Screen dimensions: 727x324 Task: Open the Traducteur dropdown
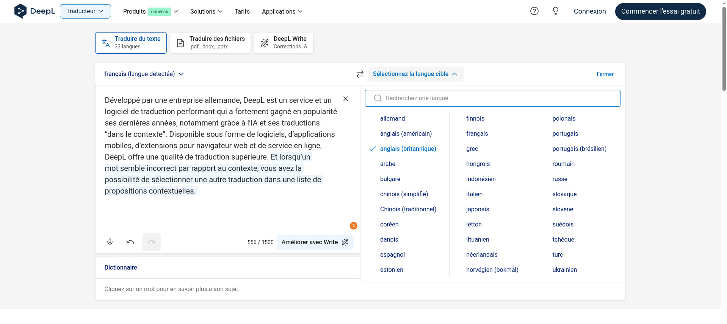click(x=85, y=11)
